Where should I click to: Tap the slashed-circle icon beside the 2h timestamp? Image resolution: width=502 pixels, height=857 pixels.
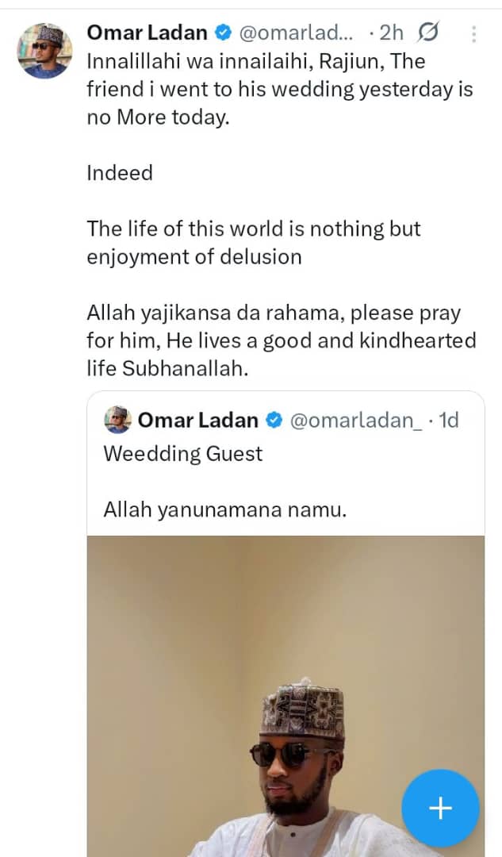(x=427, y=33)
